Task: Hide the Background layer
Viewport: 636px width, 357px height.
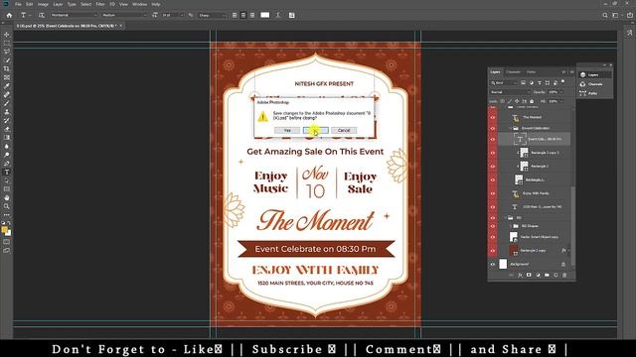Action: 493,264
